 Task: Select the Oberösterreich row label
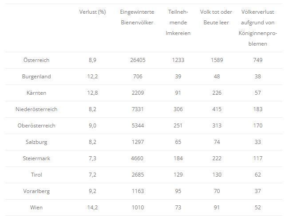pyautogui.click(x=36, y=125)
